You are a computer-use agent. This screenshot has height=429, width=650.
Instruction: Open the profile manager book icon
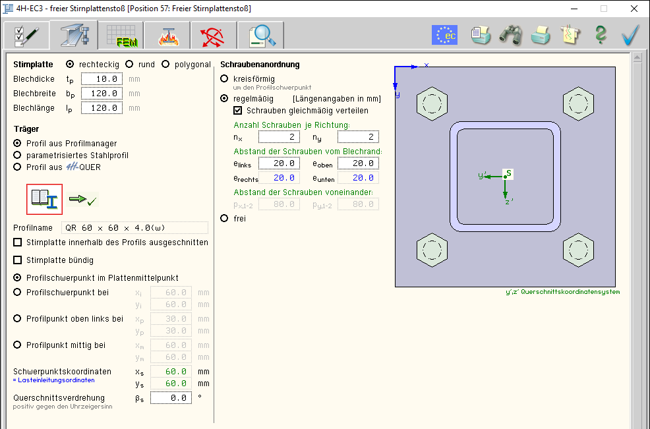tap(44, 200)
